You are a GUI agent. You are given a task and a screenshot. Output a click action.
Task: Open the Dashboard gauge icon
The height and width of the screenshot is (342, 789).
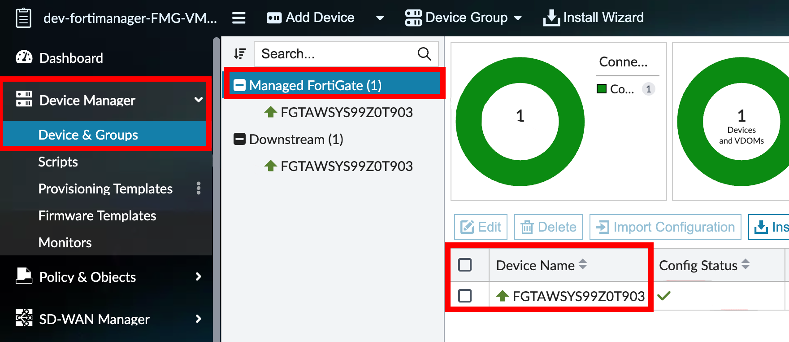tap(24, 57)
